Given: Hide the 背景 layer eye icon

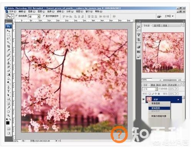Looking at the screenshot, I should (144, 99).
